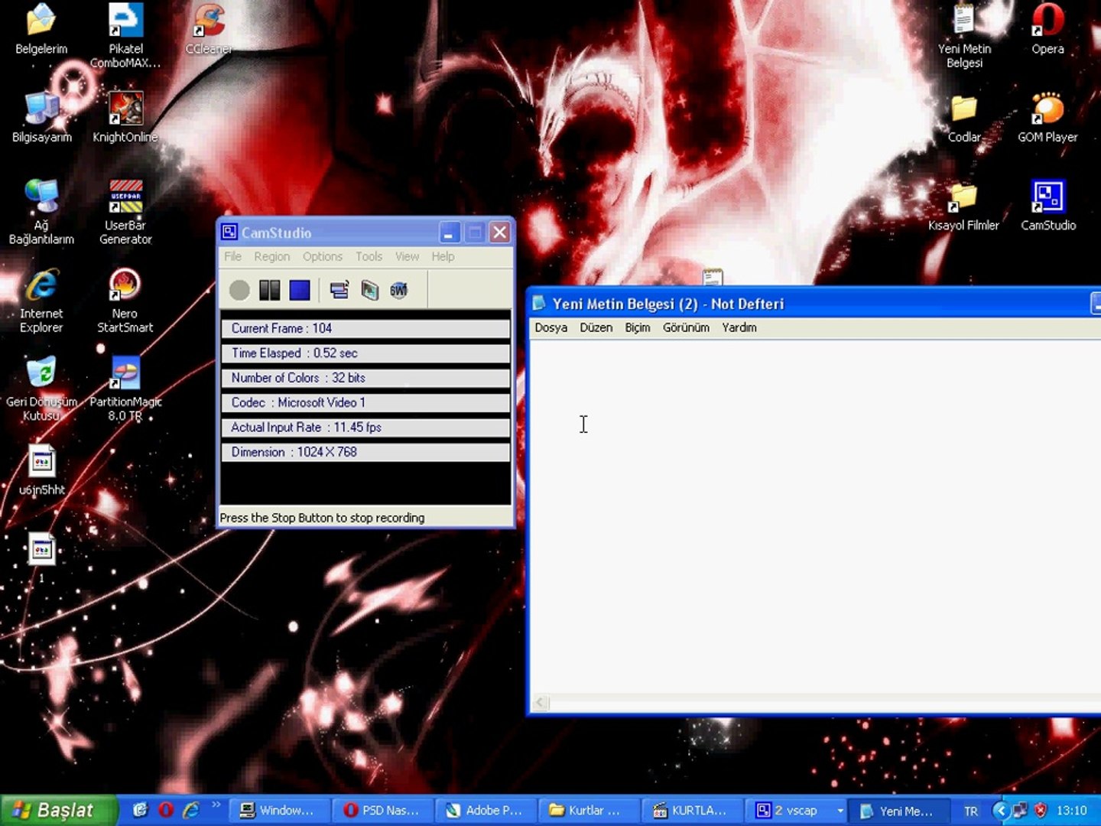Open the Tools menu in CamStudio
Viewport: 1101px width, 826px height.
pyautogui.click(x=369, y=256)
